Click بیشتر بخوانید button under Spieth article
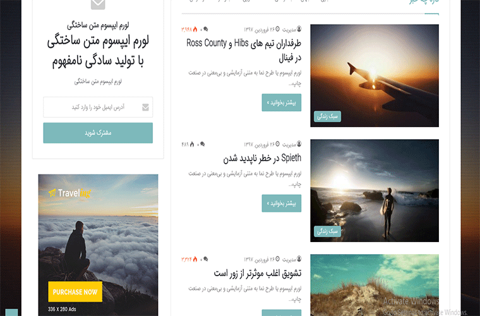The width and height of the screenshot is (480, 316). tap(281, 204)
